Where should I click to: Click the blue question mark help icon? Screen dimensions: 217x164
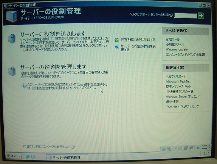coord(117,47)
